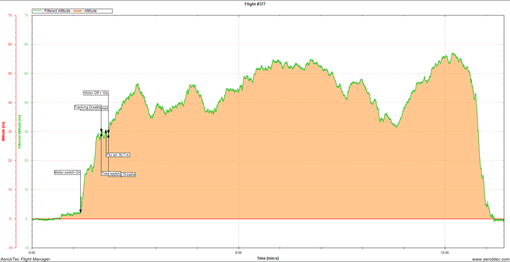Viewport: 510px width, 262px height.
Task: Click the F5J alt. 30,7 m label
Action: tap(118, 155)
